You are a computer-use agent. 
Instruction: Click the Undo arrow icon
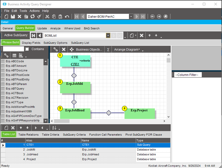point(67,16)
